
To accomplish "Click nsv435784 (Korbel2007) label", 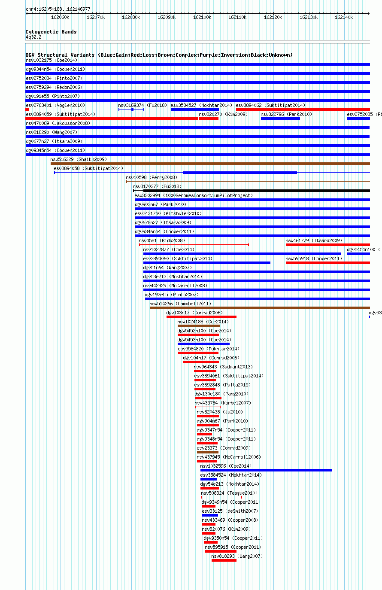I will (223, 403).
